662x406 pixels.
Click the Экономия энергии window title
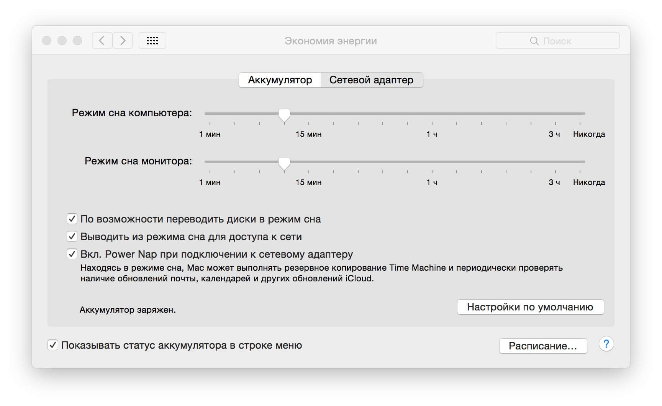pyautogui.click(x=331, y=41)
